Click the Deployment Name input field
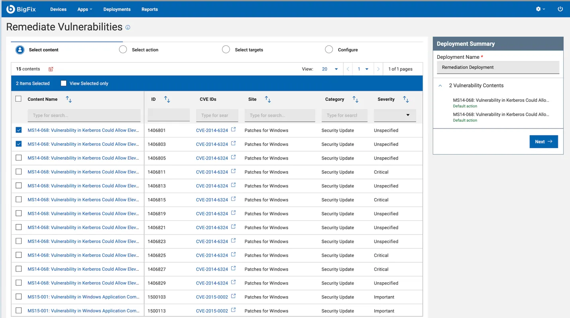570x318 pixels. [x=497, y=67]
